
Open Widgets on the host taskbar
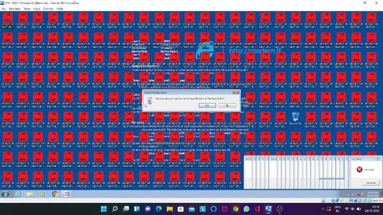[137, 209]
